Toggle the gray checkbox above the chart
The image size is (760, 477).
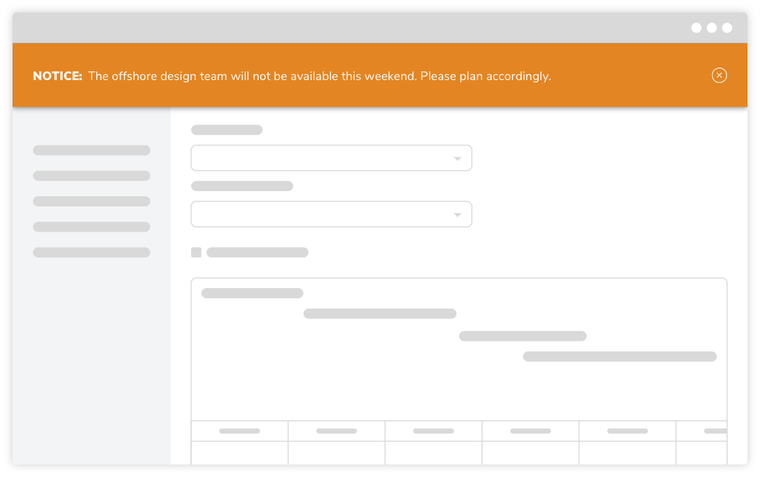[x=196, y=252]
